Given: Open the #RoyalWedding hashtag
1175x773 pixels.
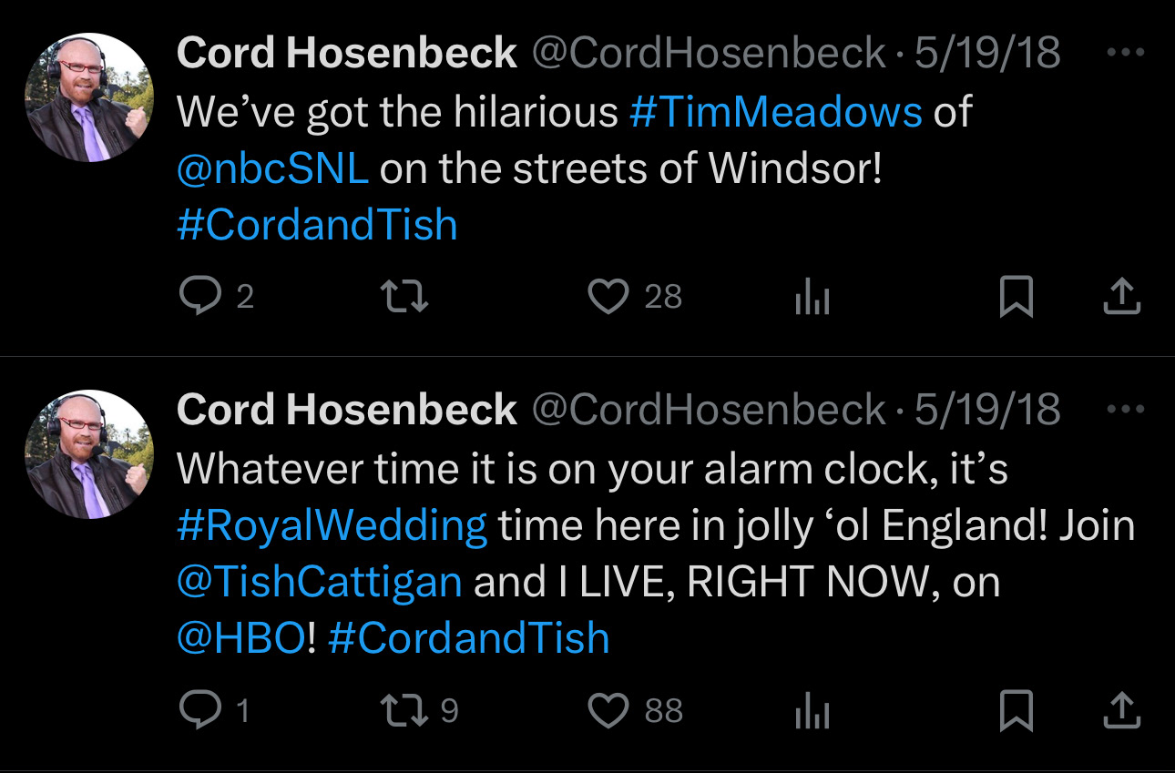Looking at the screenshot, I should [x=332, y=526].
